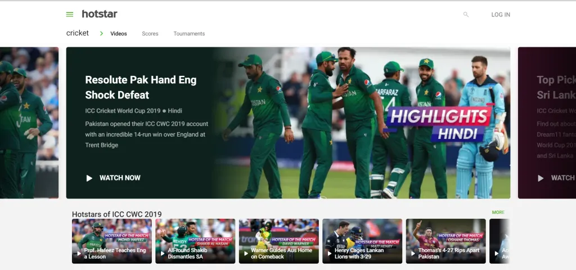The width and height of the screenshot is (576, 270).
Task: Play icon on Thomas's 4-27 card
Action: click(x=413, y=254)
